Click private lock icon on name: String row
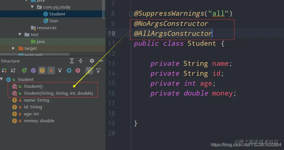This screenshot has height=150, width=284. (x=20, y=100)
